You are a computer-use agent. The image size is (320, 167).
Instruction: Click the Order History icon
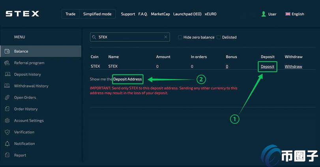click(x=7, y=109)
